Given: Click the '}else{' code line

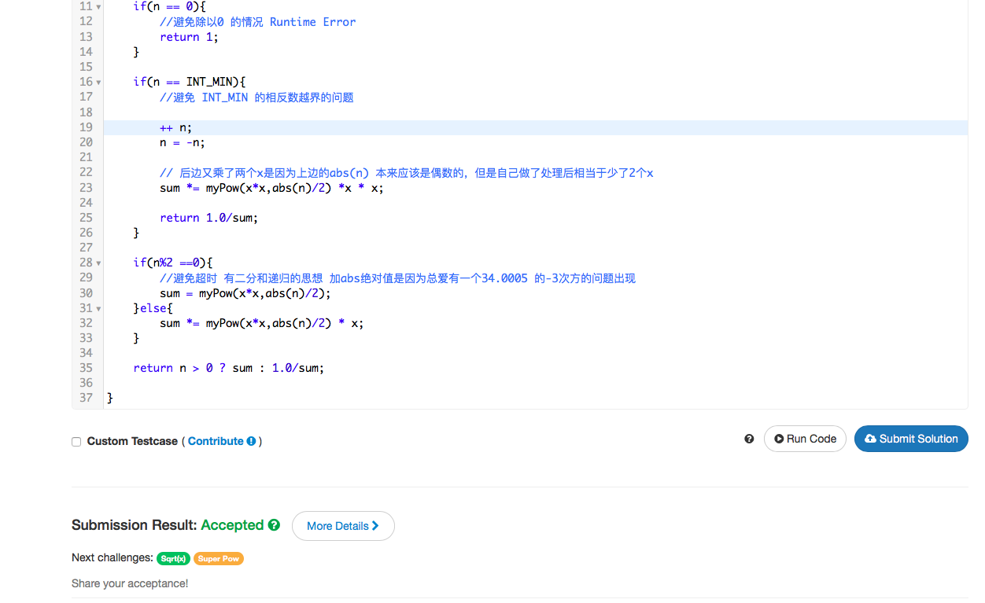Looking at the screenshot, I should [153, 308].
